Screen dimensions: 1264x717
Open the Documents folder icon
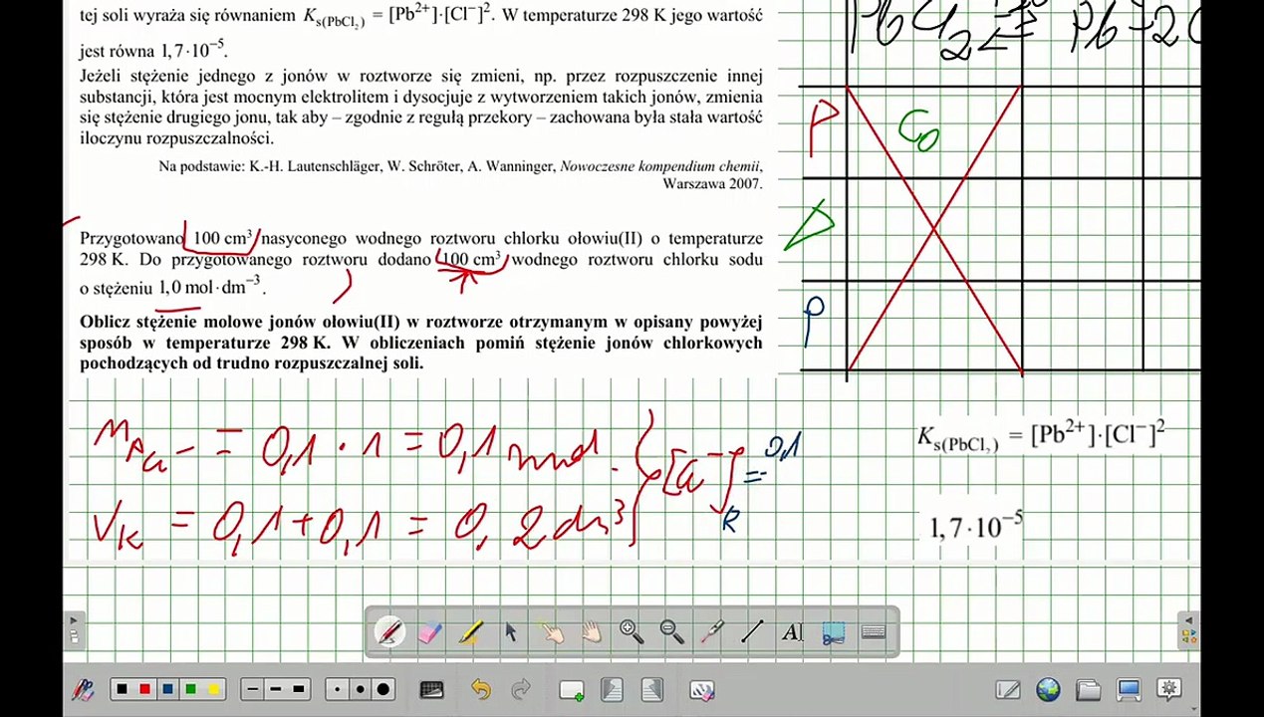[x=1089, y=689]
